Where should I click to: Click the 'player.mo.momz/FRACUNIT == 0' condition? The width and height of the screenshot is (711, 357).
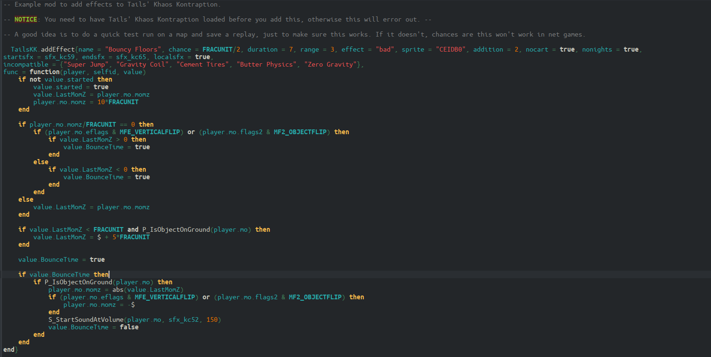click(82, 124)
